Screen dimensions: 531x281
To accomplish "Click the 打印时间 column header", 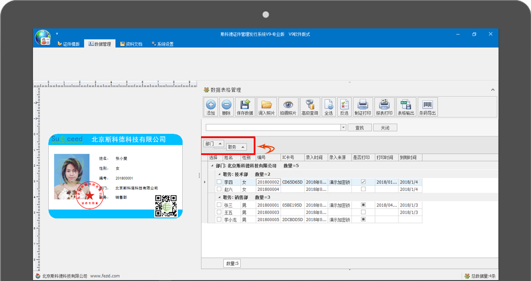I will point(387,158).
